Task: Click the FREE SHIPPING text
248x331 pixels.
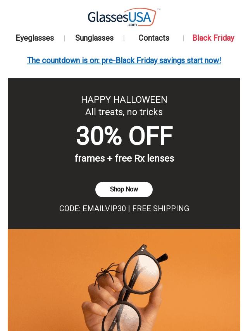Action: click(x=161, y=209)
